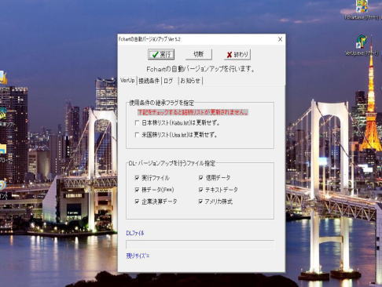Click the DLファイル progress field
The image size is (382, 287).
(x=200, y=245)
